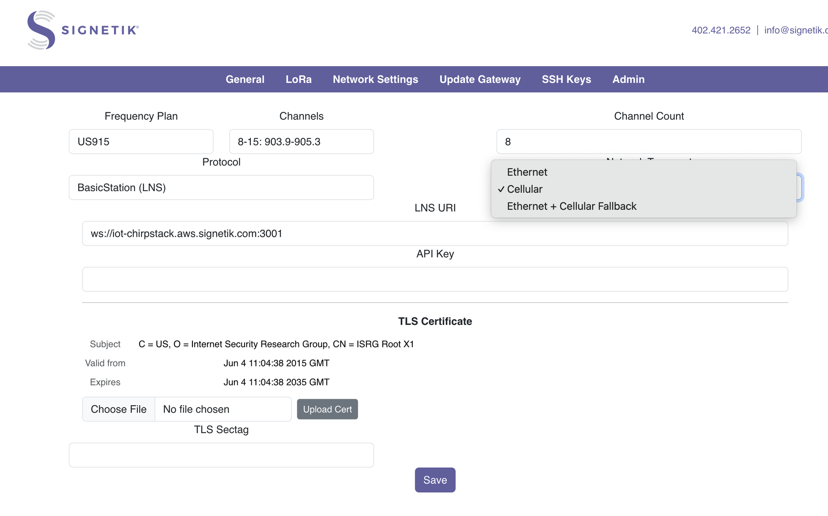Image resolution: width=828 pixels, height=516 pixels.
Task: Click the info@signetik email link
Action: (x=796, y=30)
